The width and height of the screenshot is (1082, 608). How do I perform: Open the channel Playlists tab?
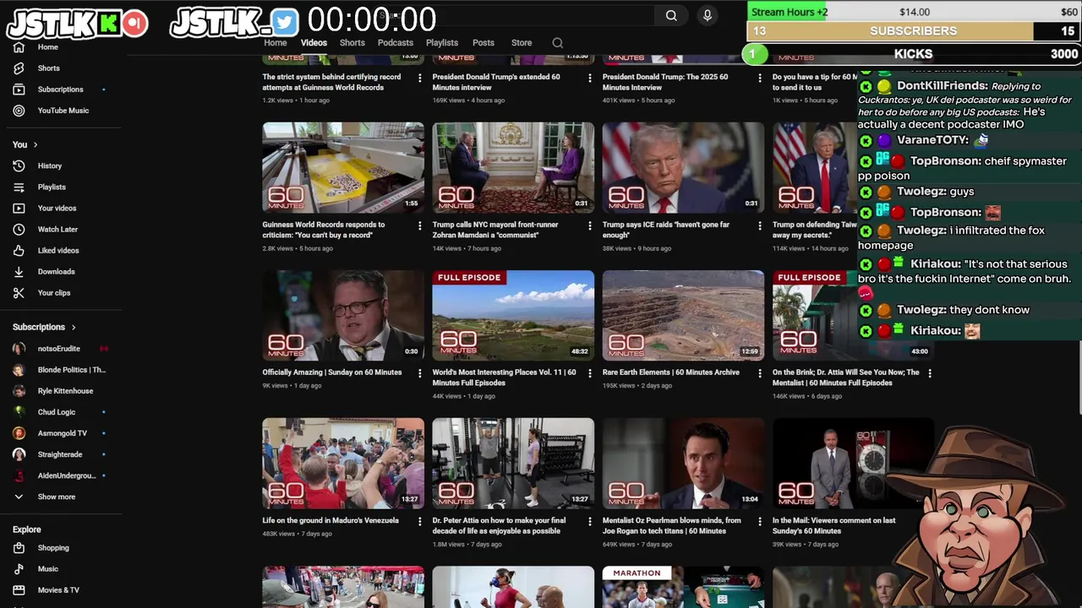(442, 43)
